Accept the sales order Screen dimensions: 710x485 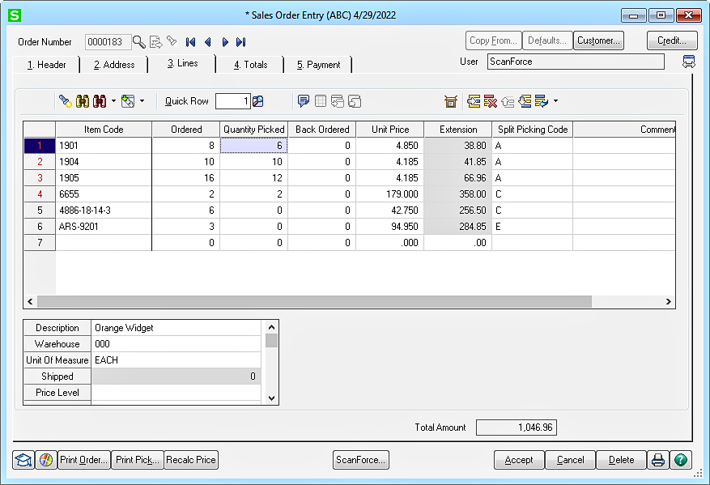coord(519,460)
